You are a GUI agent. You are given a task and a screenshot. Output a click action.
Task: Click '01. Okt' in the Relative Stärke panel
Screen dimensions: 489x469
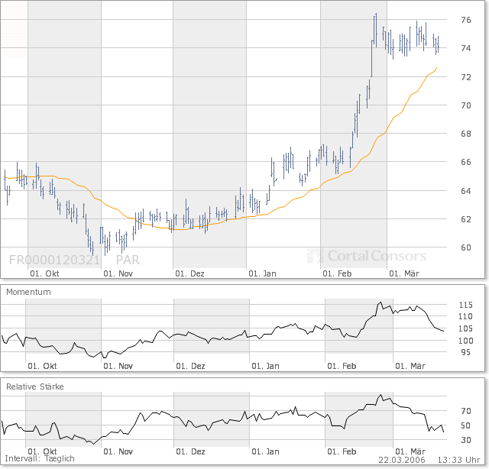pyautogui.click(x=43, y=451)
